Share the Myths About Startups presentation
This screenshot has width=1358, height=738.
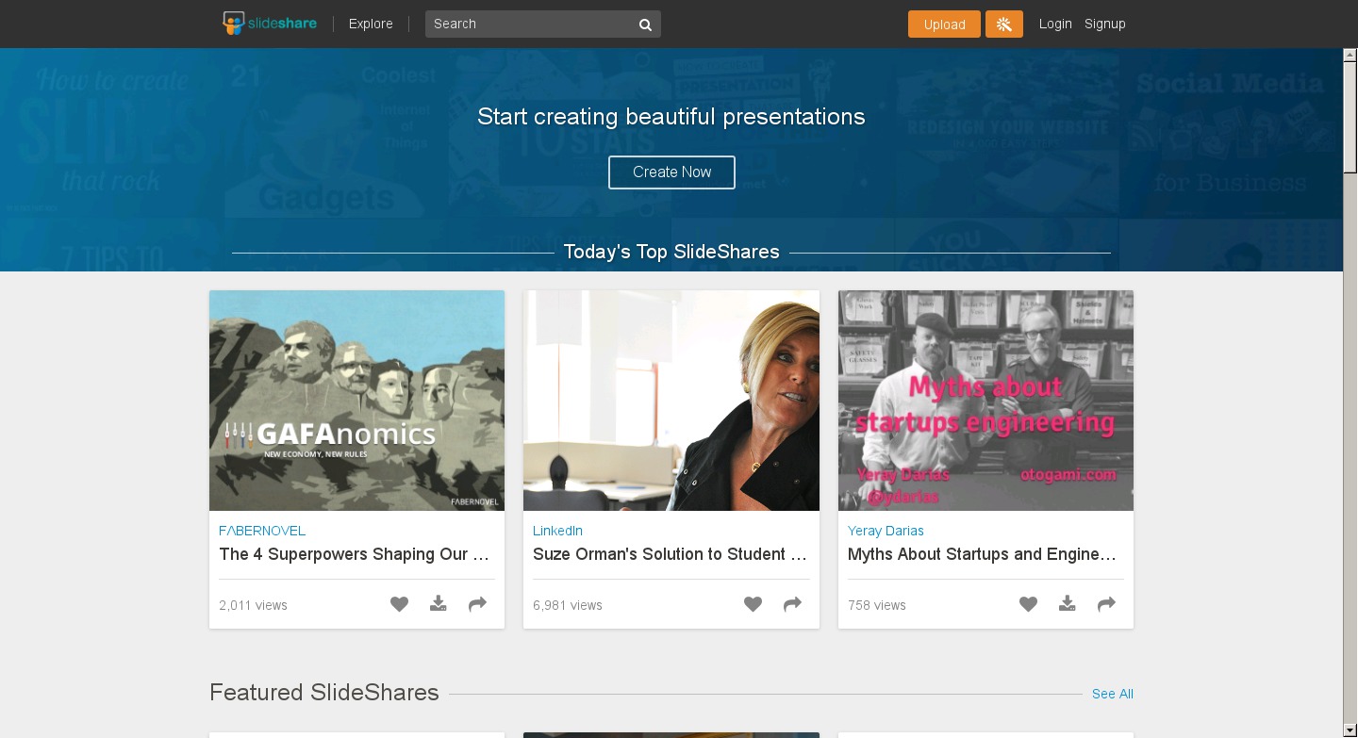1106,604
